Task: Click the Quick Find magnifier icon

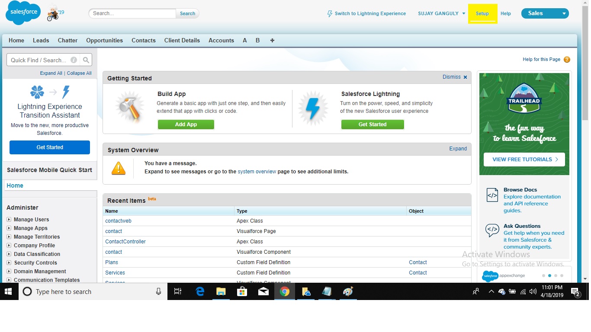Action: pyautogui.click(x=86, y=60)
